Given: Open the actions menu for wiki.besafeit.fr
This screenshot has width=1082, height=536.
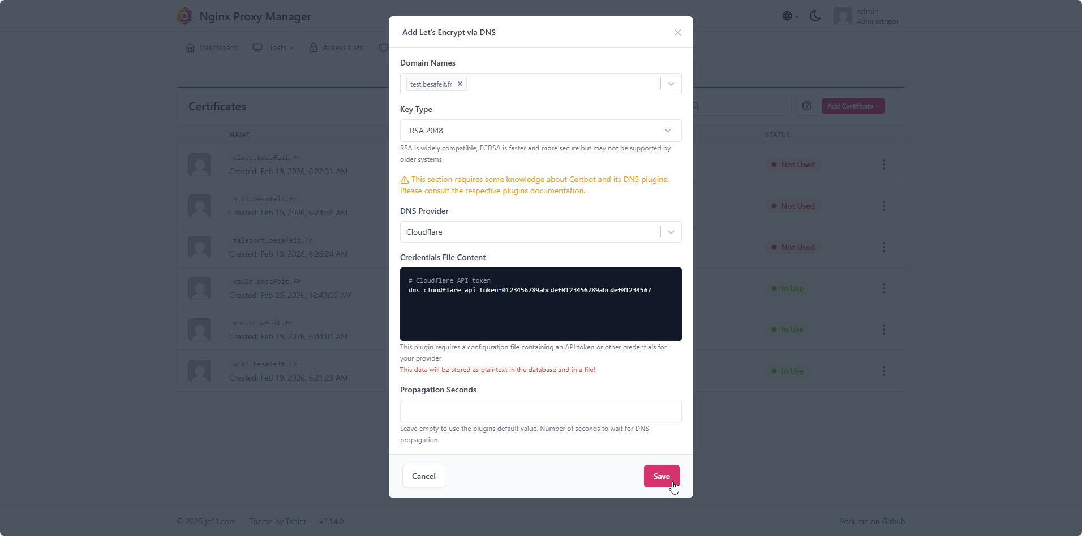Looking at the screenshot, I should pos(883,371).
